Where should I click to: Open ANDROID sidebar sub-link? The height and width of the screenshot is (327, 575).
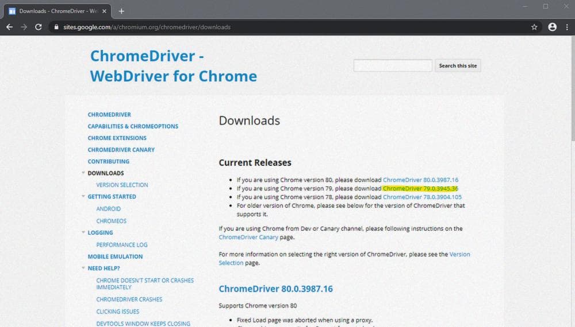(x=108, y=209)
